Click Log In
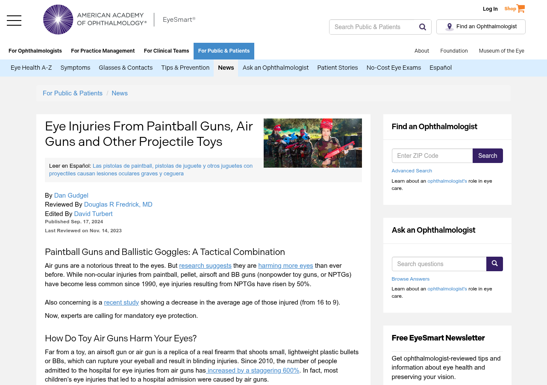 pos(490,9)
